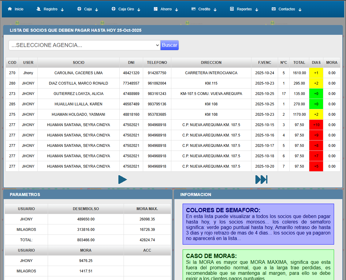Go to the Inicio page
This screenshot has width=346, height=280.
19,9
